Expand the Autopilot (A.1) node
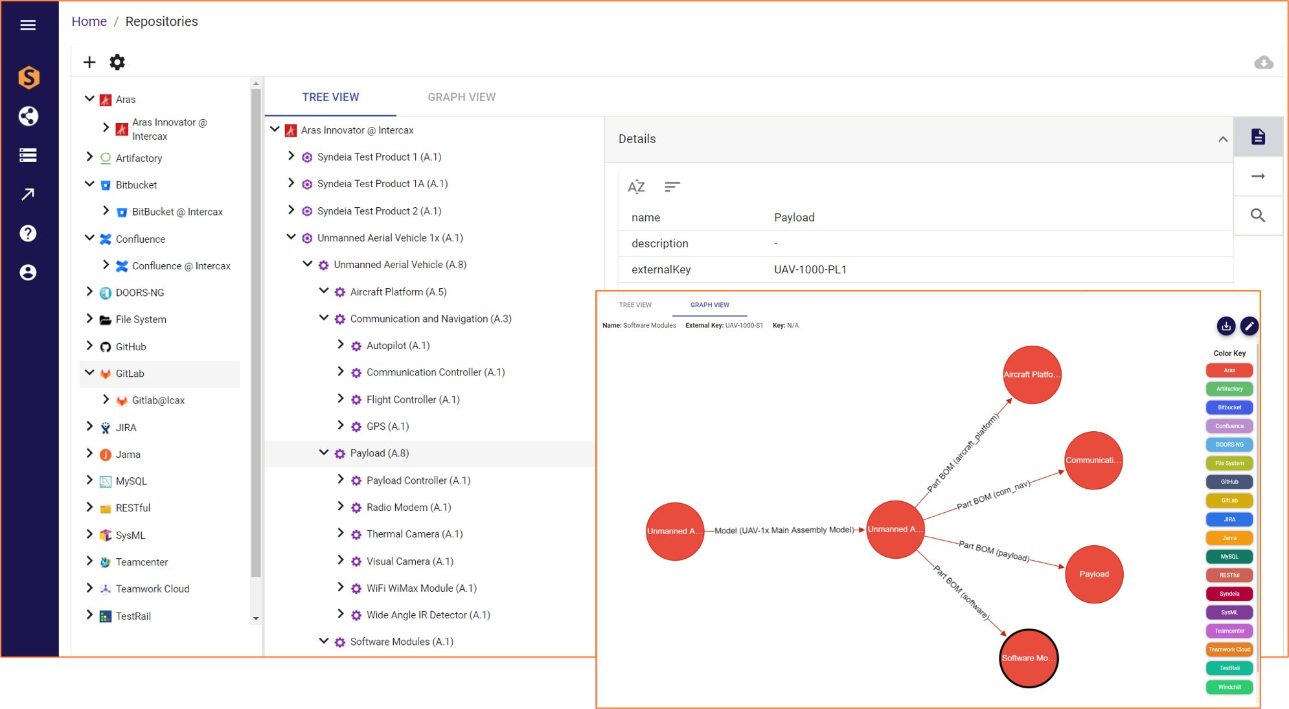1289x709 pixels. 340,345
